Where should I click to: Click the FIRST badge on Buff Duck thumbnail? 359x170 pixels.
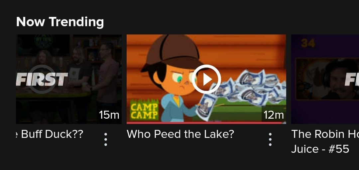tap(42, 79)
